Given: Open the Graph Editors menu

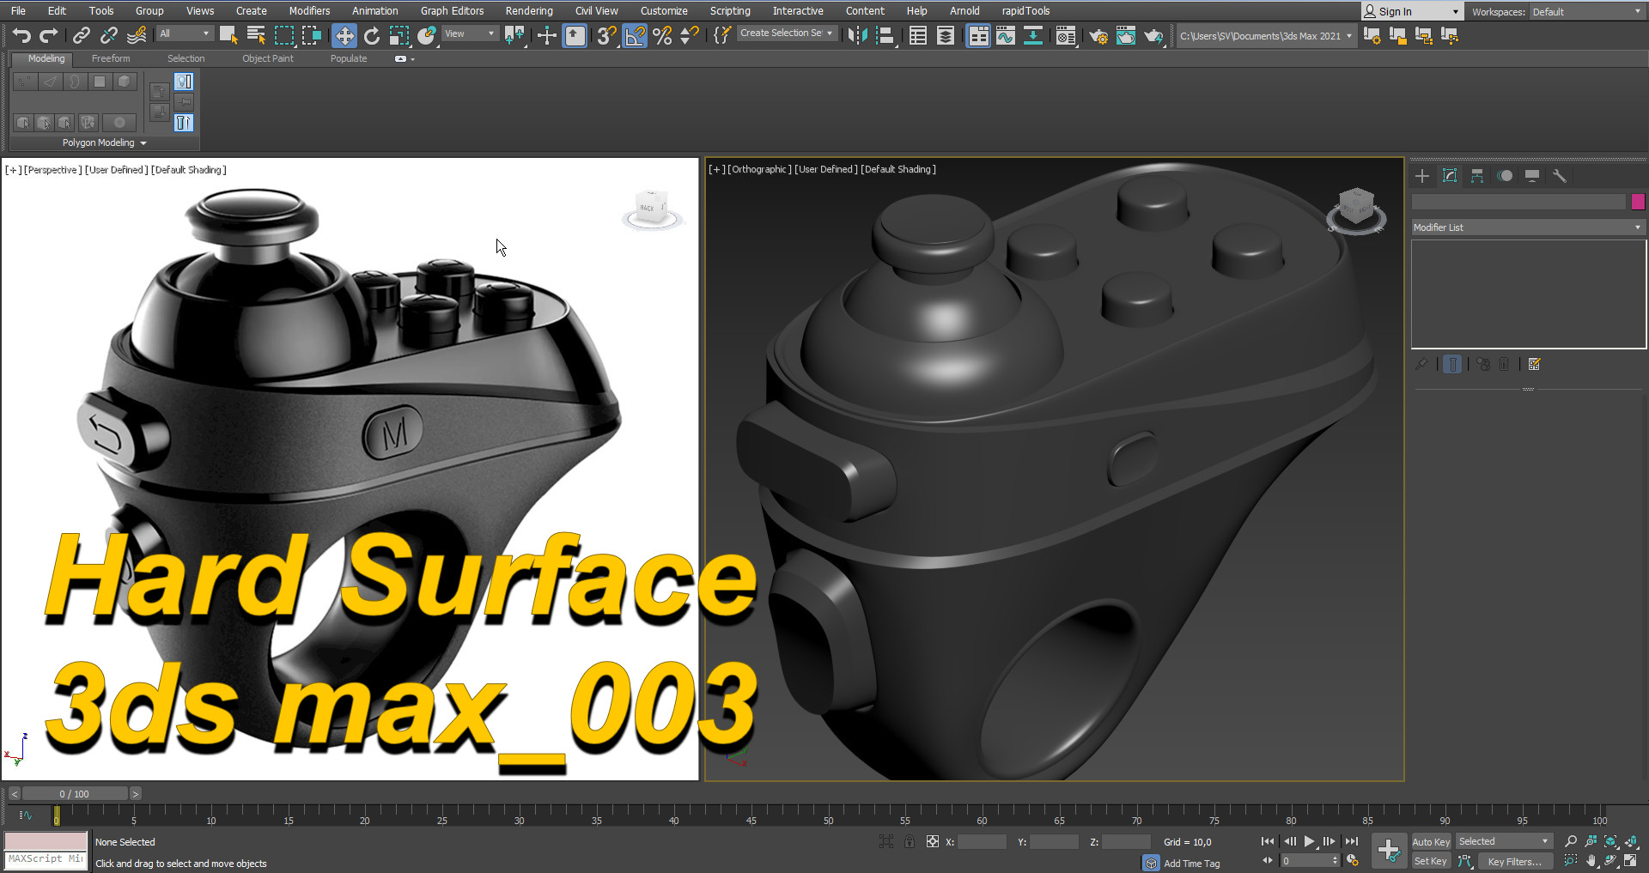Looking at the screenshot, I should click(452, 10).
